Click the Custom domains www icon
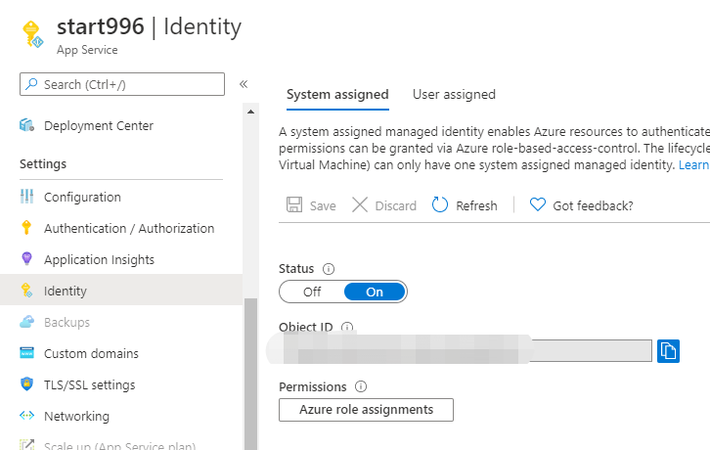This screenshot has width=710, height=450. tap(26, 352)
